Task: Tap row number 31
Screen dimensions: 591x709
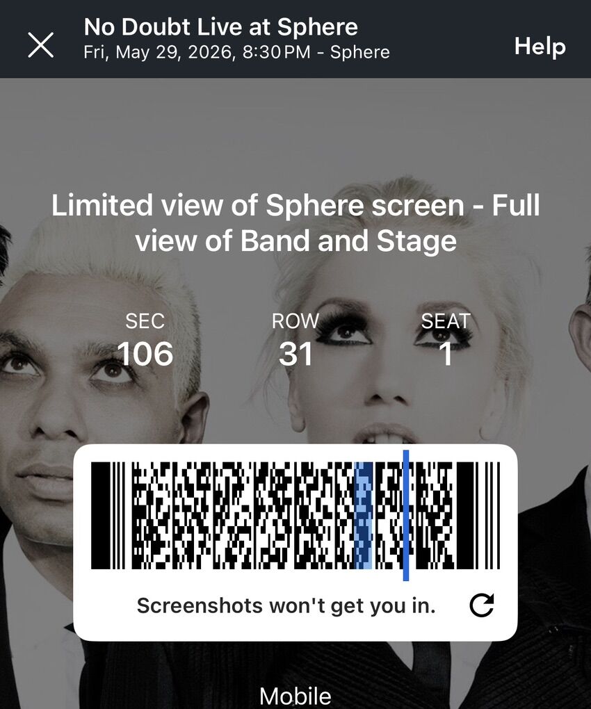Action: click(295, 354)
